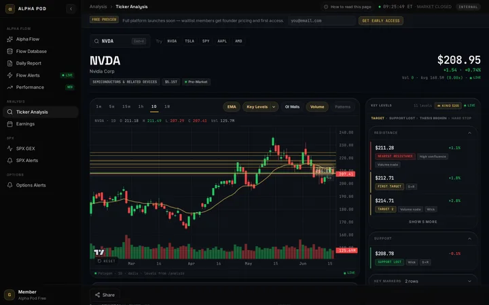Select the 5m timeframe tab
This screenshot has width=489, height=305.
pyautogui.click(x=111, y=106)
